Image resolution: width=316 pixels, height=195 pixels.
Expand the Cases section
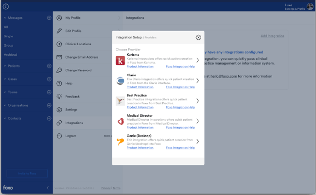tap(5, 79)
